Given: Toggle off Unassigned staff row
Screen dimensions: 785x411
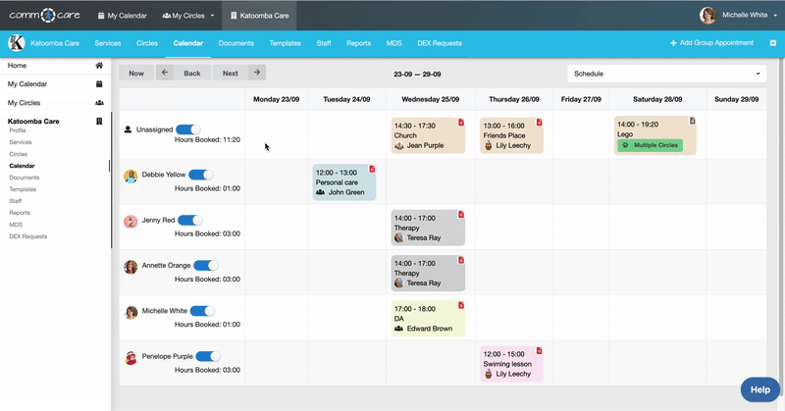Looking at the screenshot, I should 189,128.
